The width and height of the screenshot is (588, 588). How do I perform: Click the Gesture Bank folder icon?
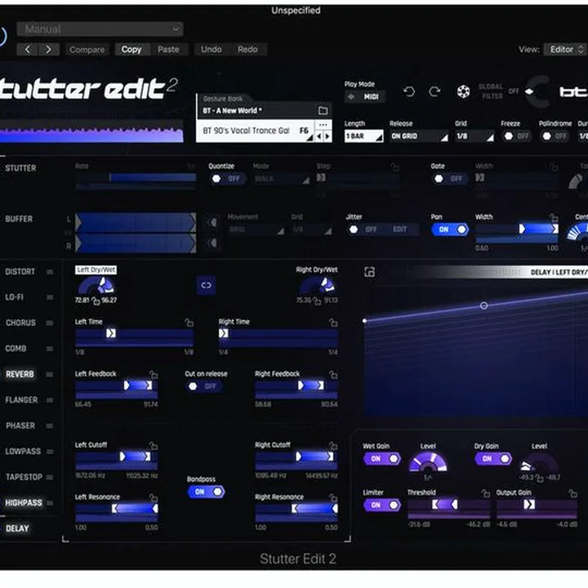(x=323, y=110)
